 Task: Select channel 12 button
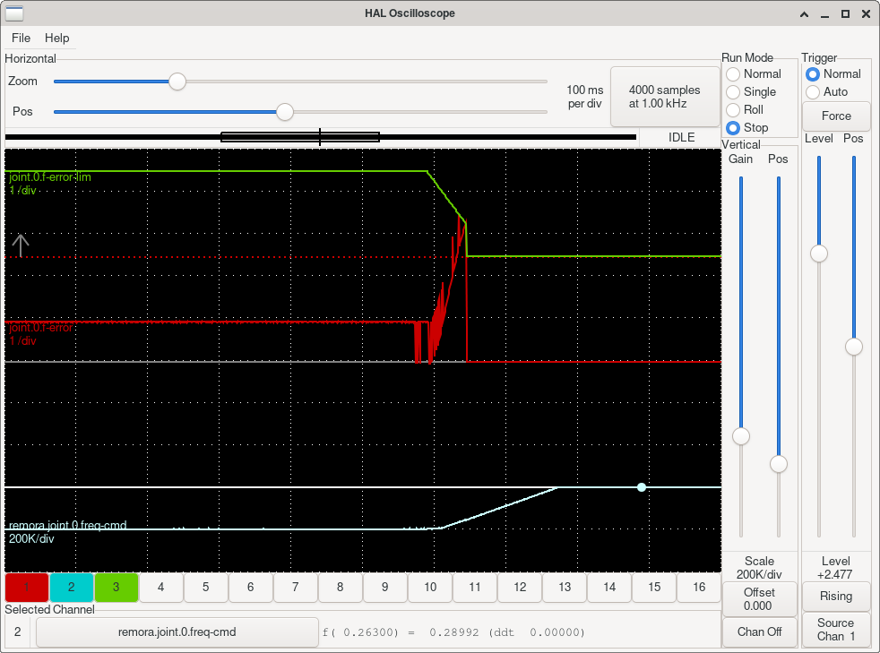520,588
